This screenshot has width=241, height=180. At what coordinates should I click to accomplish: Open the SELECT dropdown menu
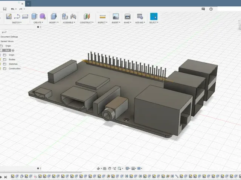[154, 22]
